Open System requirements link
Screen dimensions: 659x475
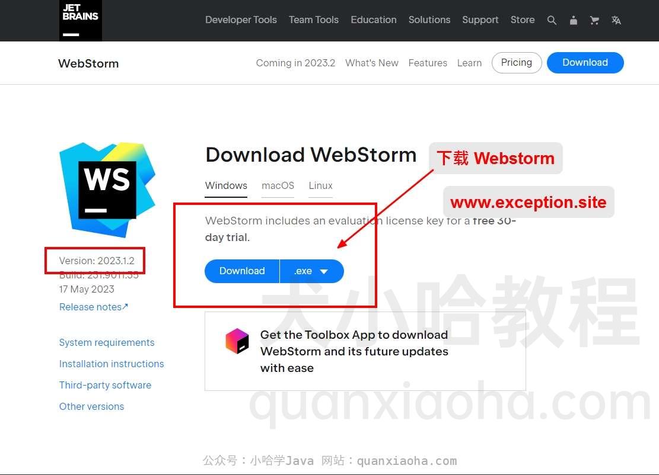click(107, 342)
